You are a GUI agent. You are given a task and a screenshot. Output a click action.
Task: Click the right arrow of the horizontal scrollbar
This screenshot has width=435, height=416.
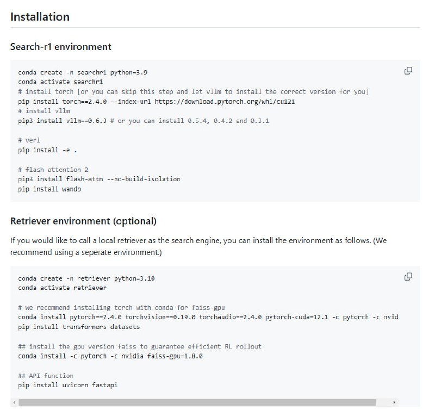point(395,402)
